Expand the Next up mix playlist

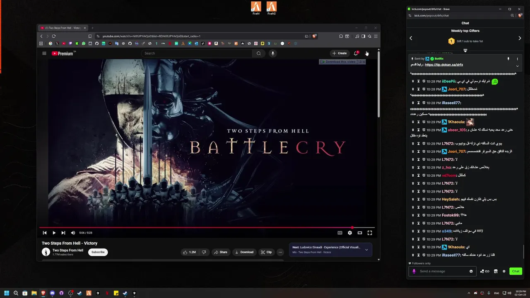click(366, 250)
